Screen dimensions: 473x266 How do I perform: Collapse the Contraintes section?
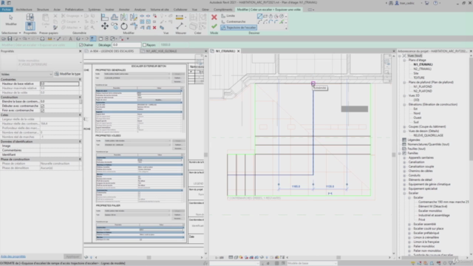(x=80, y=79)
